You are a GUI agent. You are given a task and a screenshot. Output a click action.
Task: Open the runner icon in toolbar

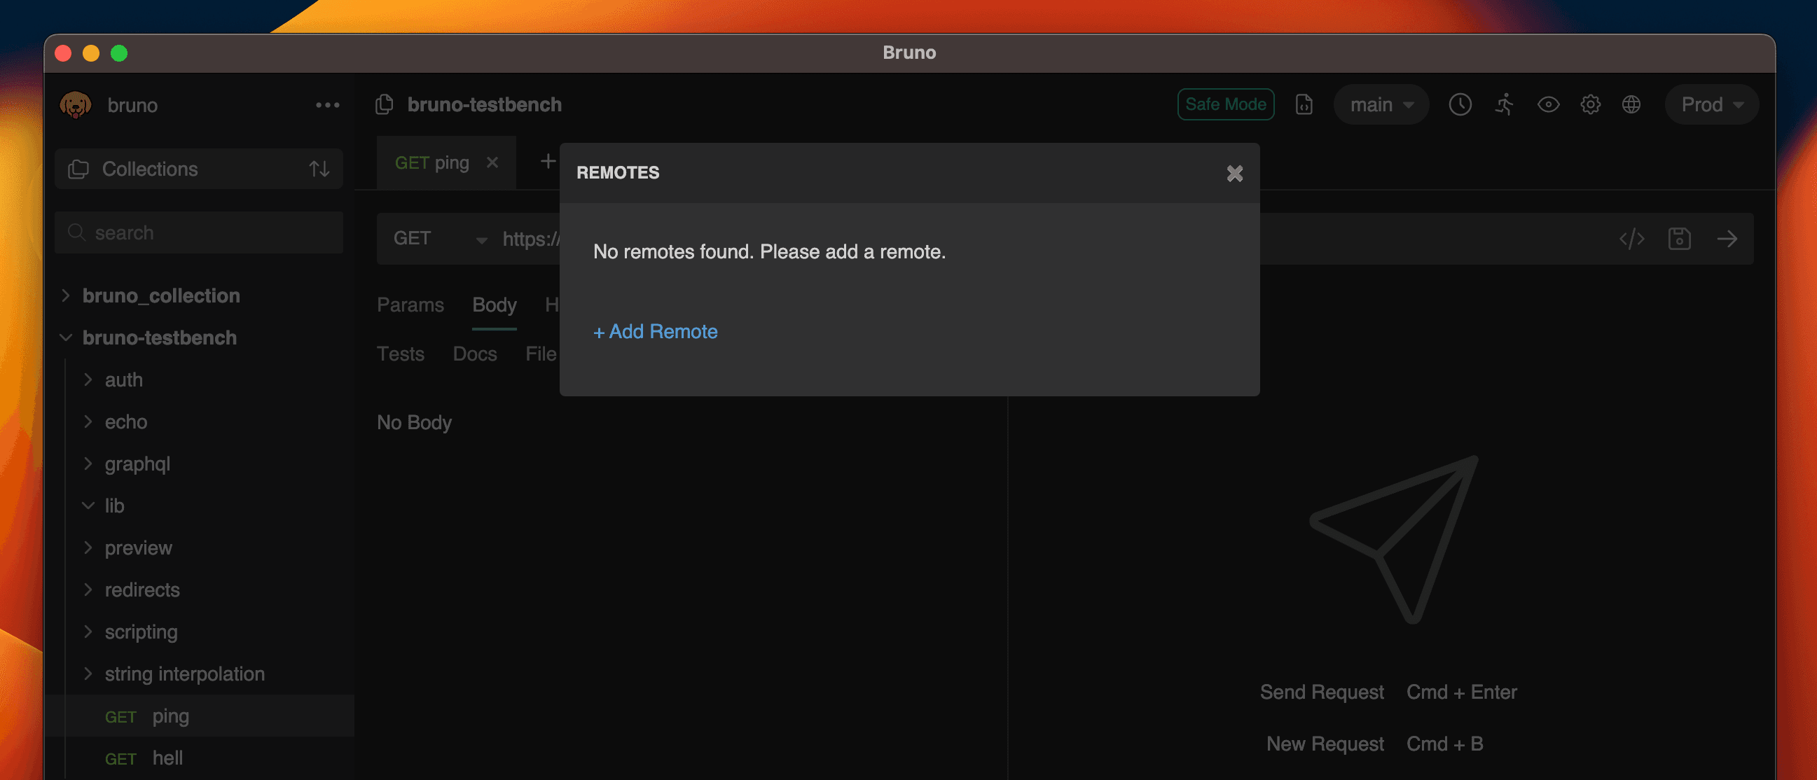pos(1504,104)
